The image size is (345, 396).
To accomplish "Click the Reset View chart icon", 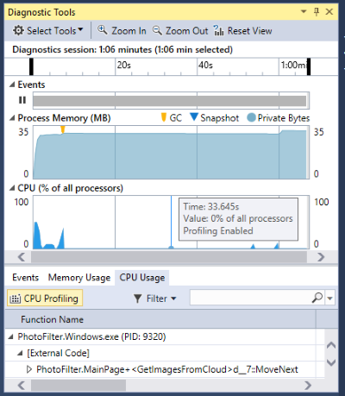I will point(218,30).
